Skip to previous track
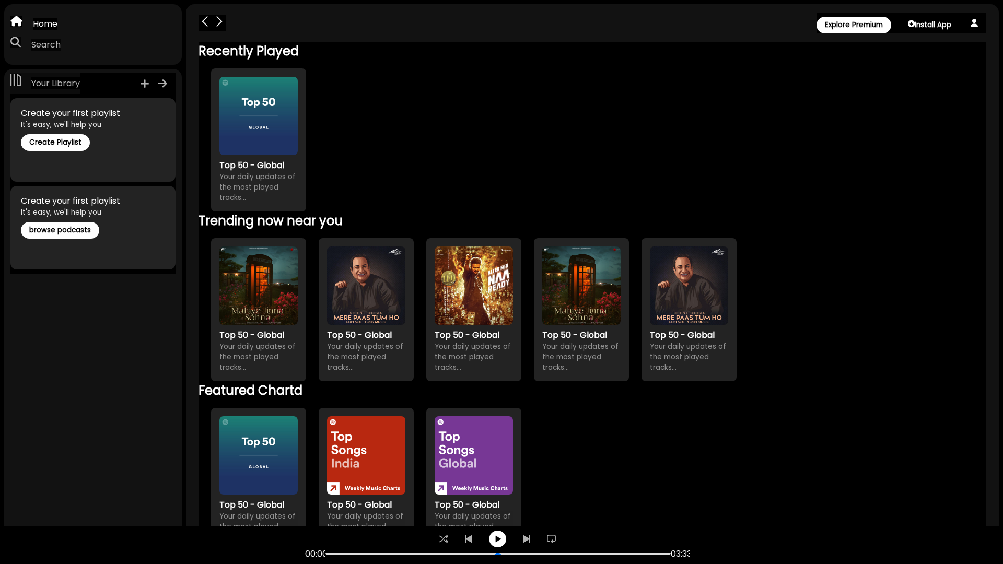Viewport: 1003px width, 564px height. [x=469, y=539]
